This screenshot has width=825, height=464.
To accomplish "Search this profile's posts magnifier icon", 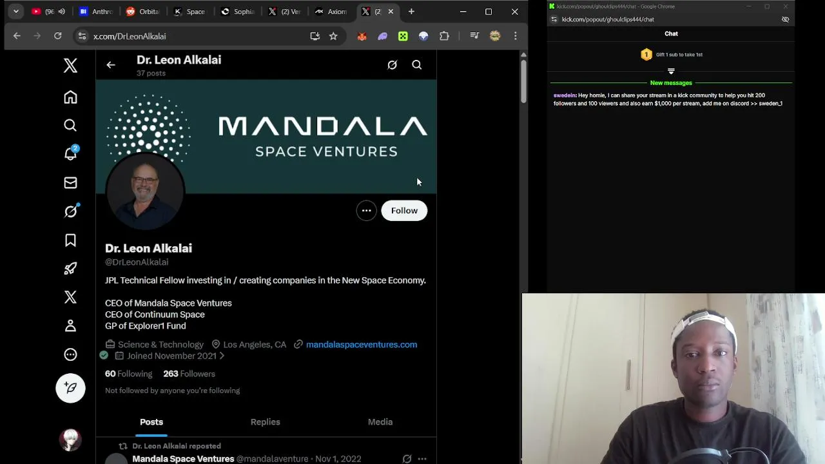I will tap(417, 65).
